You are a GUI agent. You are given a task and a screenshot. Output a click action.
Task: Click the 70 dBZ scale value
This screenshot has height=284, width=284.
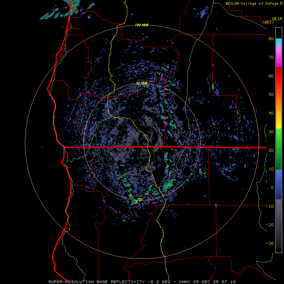coord(271,57)
